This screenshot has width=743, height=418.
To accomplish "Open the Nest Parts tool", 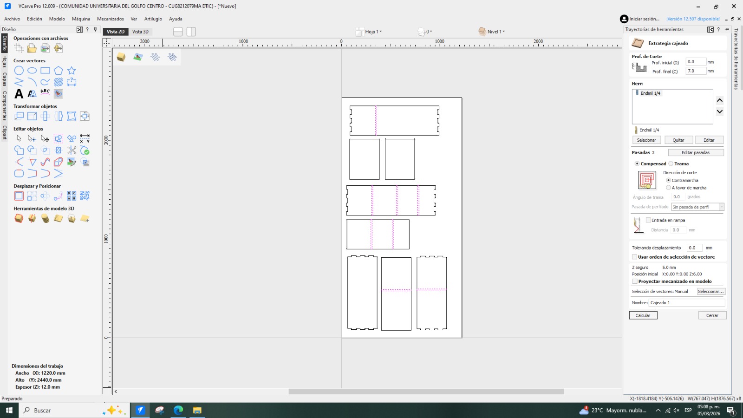I will coord(85,196).
